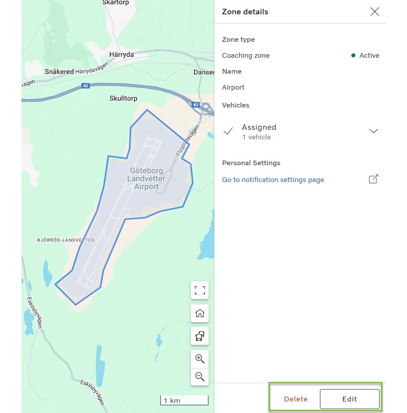Click the green Active status indicator
Viewport: 407px width, 413px height.
coord(353,55)
